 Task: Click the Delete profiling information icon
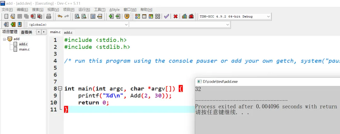tap(191, 16)
